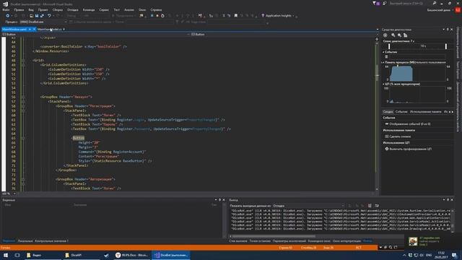462x260 pixels.
Task: Switch to the Точки останова tab
Action: click(x=260, y=240)
